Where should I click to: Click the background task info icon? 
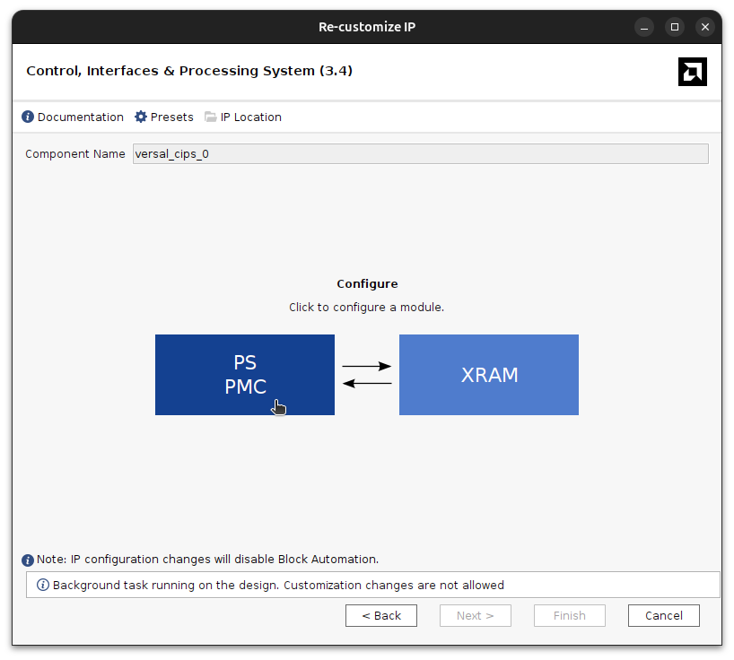[x=42, y=585]
